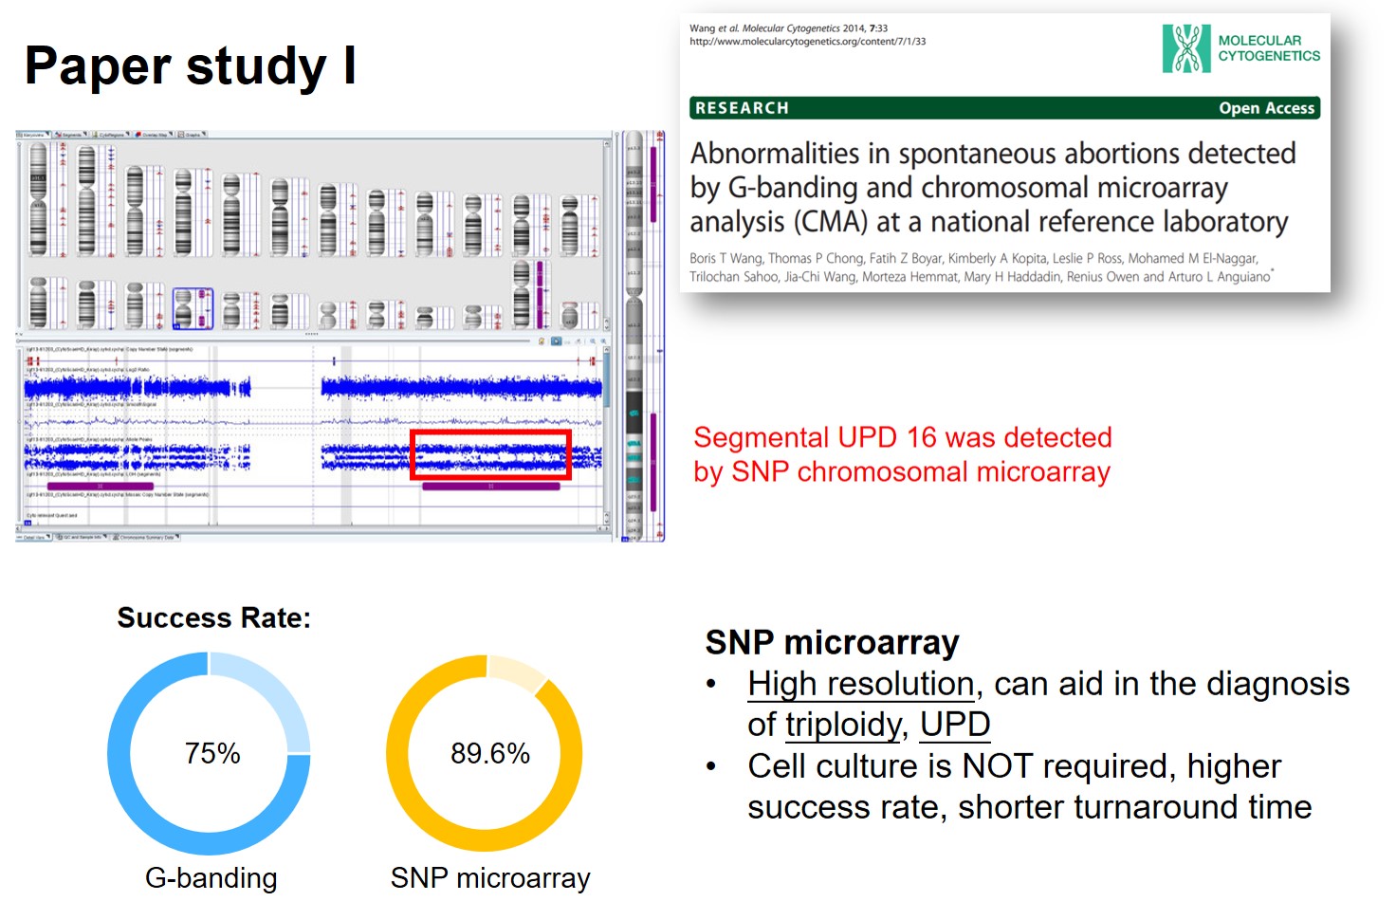Select the Zoom In magnifier on the graph toolbar
This screenshot has height=920, width=1396.
point(593,340)
